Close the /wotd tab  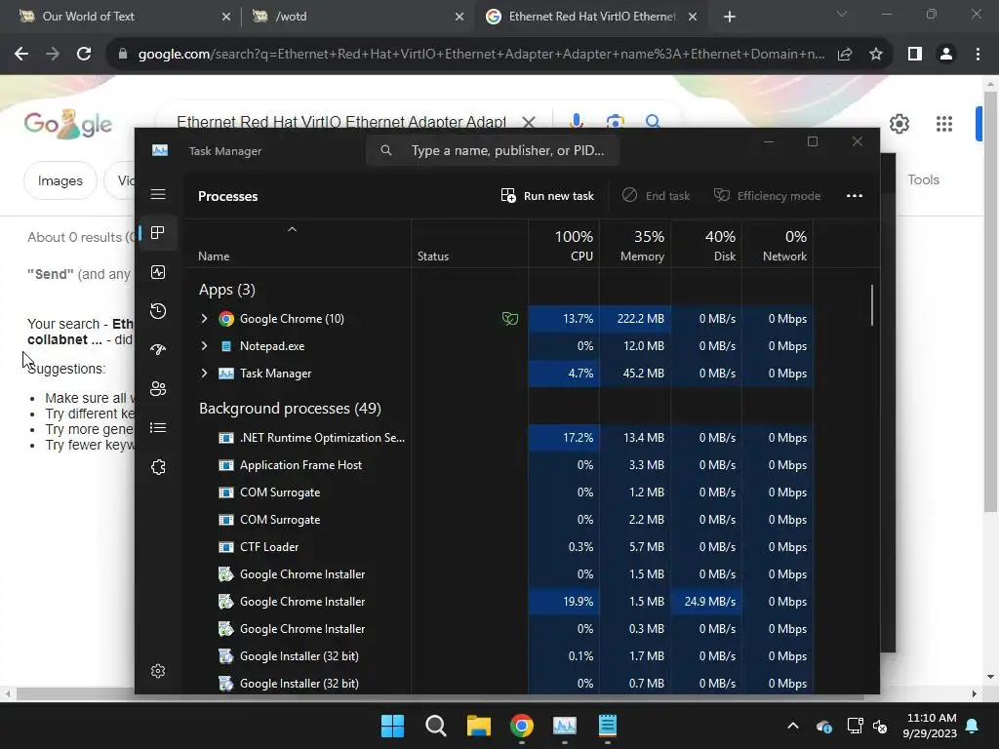[460, 17]
